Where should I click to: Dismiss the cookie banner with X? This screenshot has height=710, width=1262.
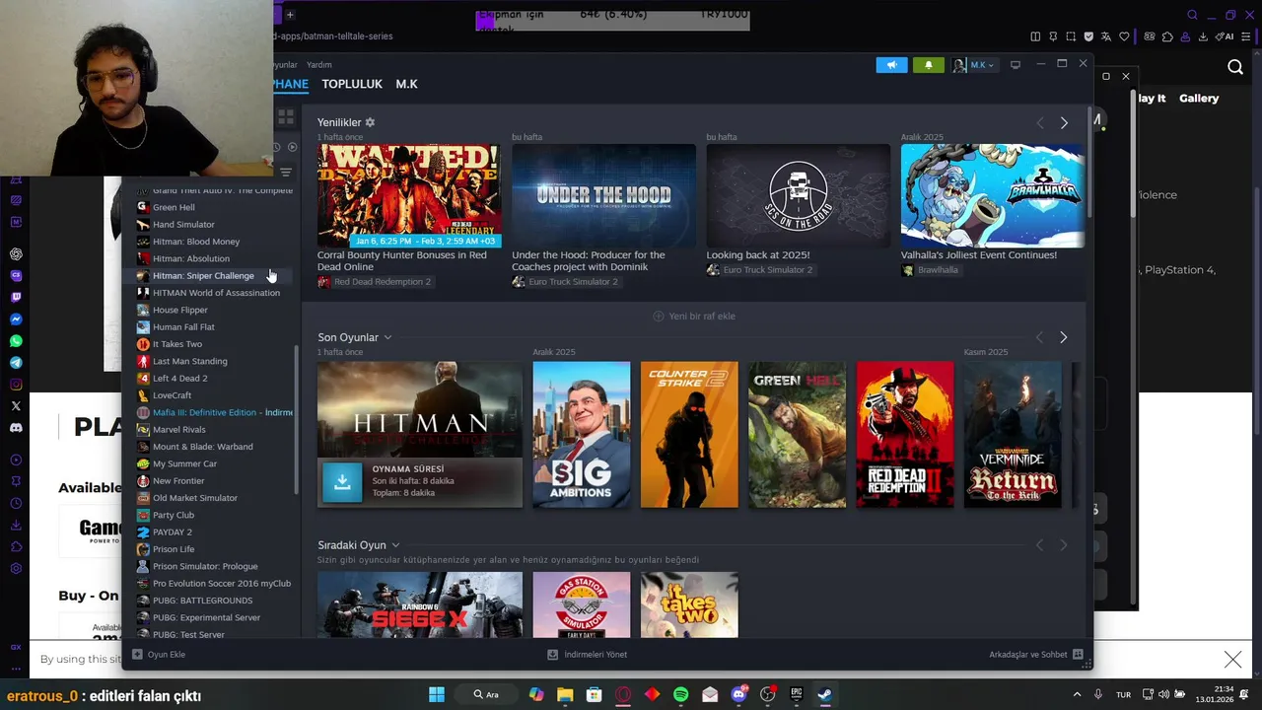pos(1232,659)
